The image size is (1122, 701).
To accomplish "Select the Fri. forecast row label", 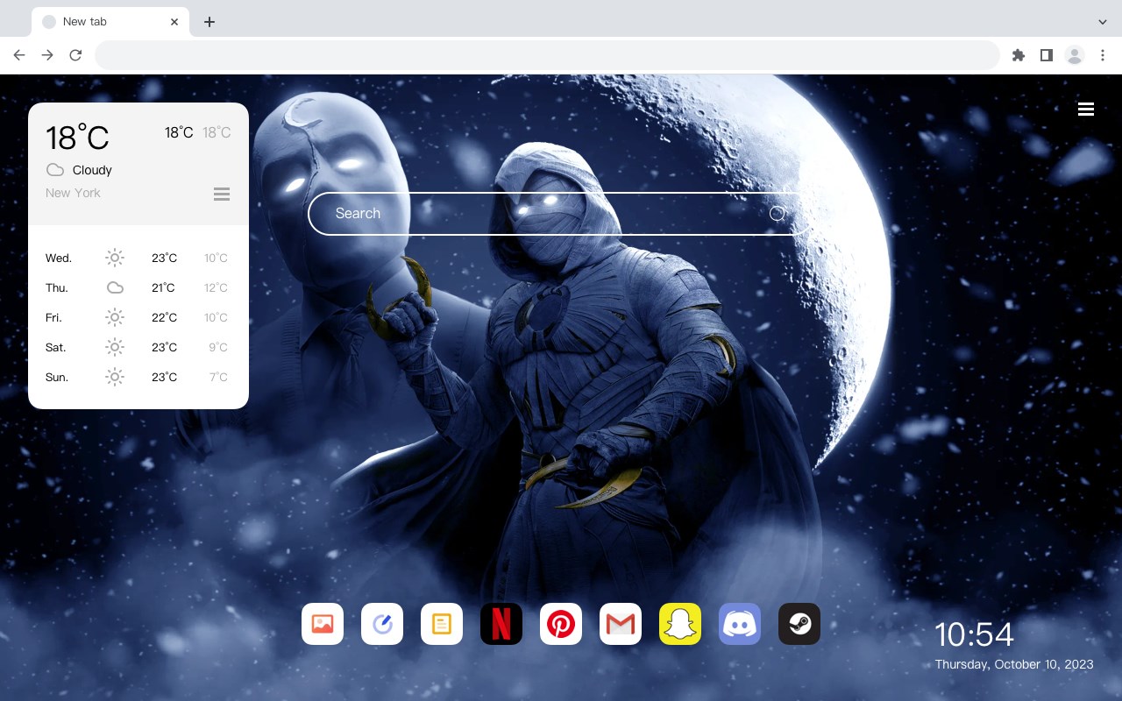I will tap(54, 317).
